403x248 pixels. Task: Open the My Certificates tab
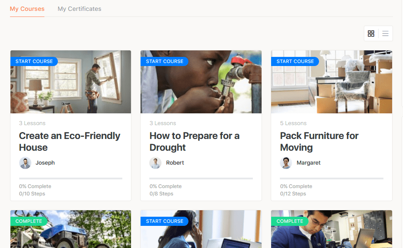point(79,9)
